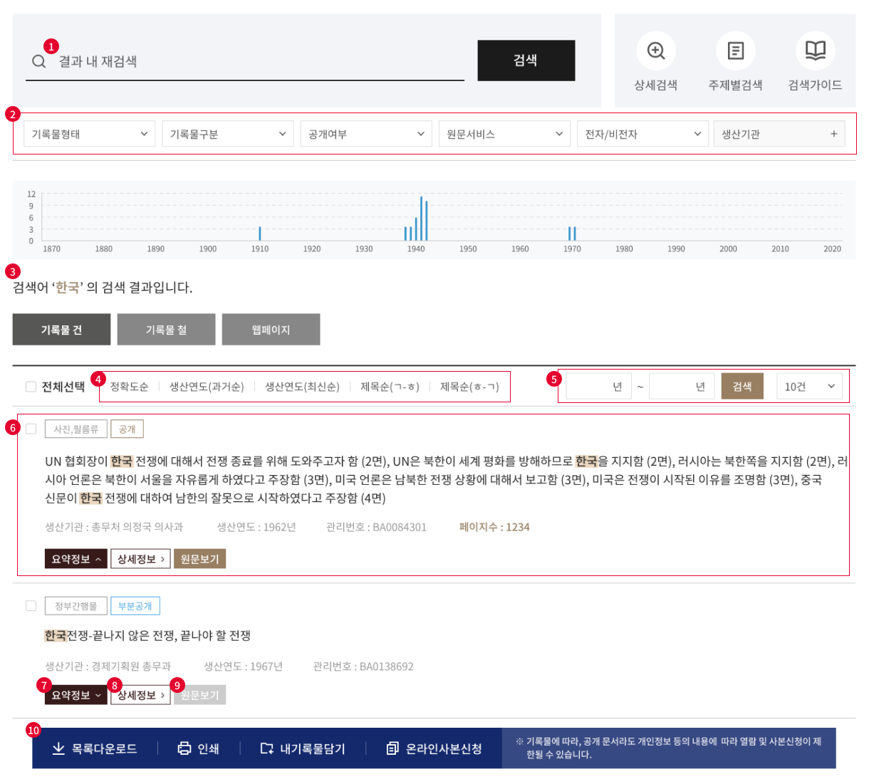
Task: Open 주제별검색 document icon
Action: (735, 51)
